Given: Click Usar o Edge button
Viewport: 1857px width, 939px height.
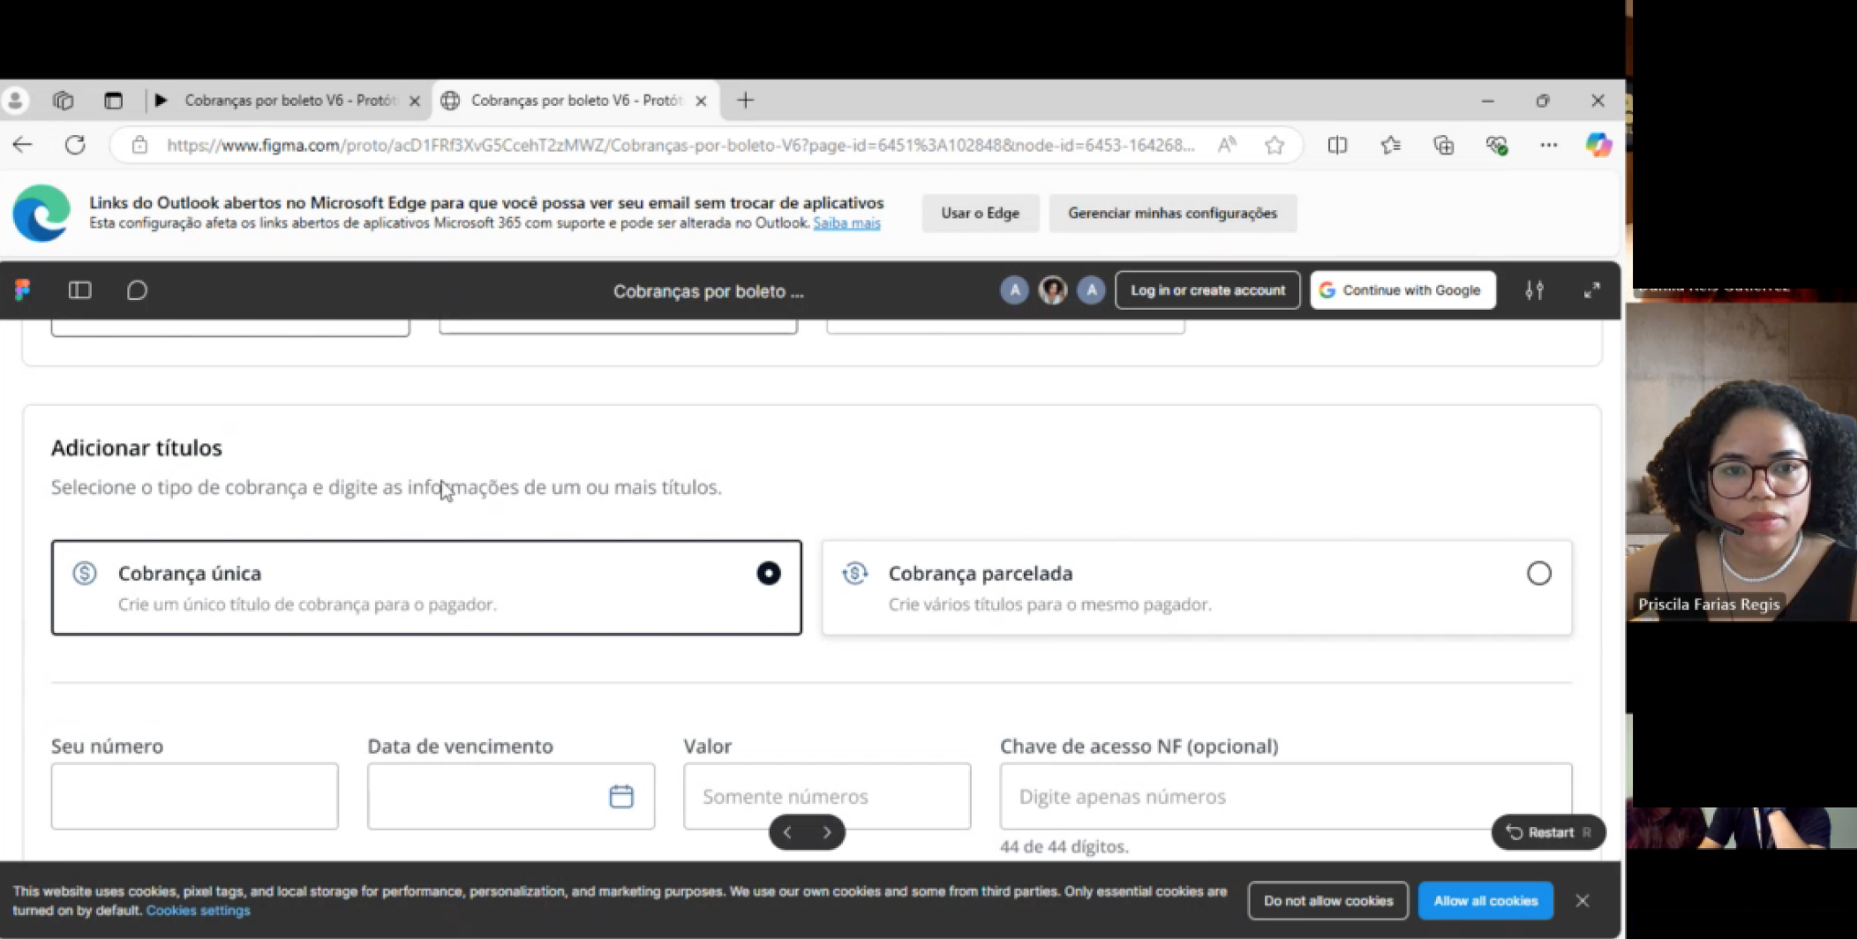Looking at the screenshot, I should [x=980, y=213].
